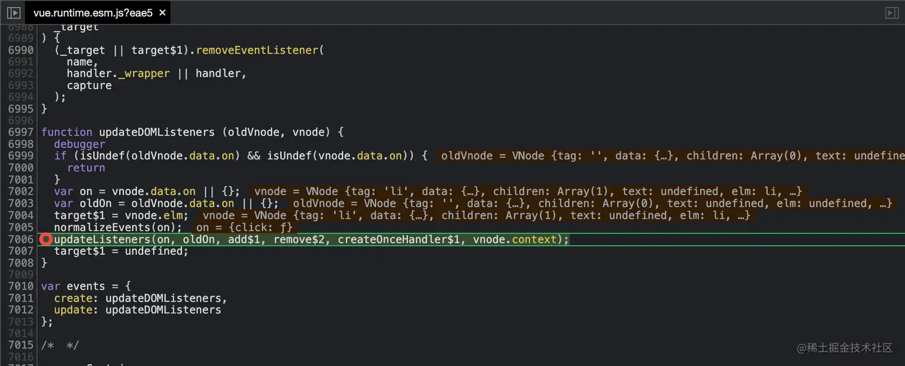Click the updateListeners call on line 7006
Screen dimensions: 905x366
(x=102, y=239)
